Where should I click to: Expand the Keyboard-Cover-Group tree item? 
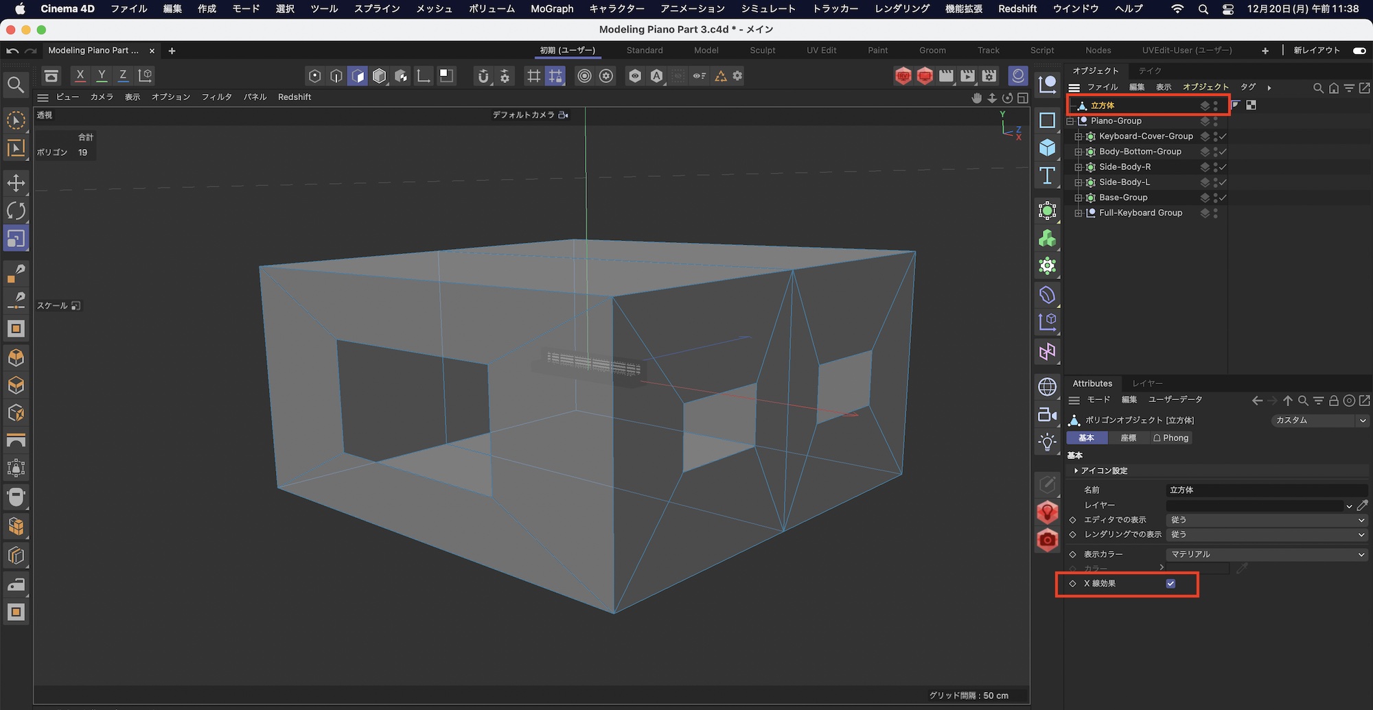point(1078,137)
